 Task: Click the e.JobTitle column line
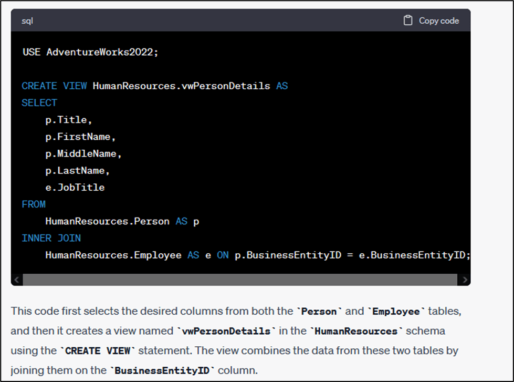[75, 188]
